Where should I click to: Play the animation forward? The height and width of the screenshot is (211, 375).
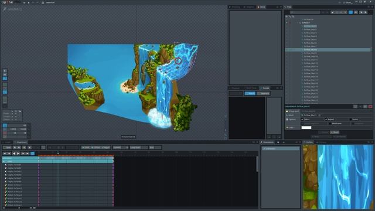(18, 154)
